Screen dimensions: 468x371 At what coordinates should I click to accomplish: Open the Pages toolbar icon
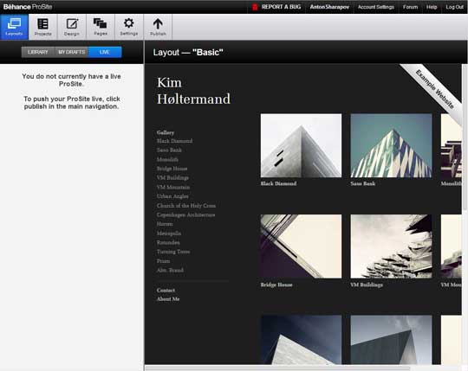point(101,27)
